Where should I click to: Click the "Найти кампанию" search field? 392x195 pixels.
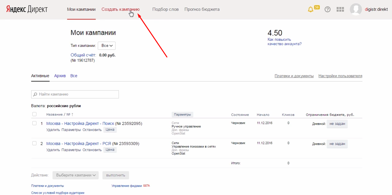pos(75,94)
